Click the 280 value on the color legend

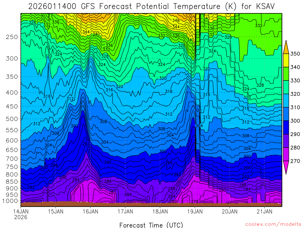[295, 148]
